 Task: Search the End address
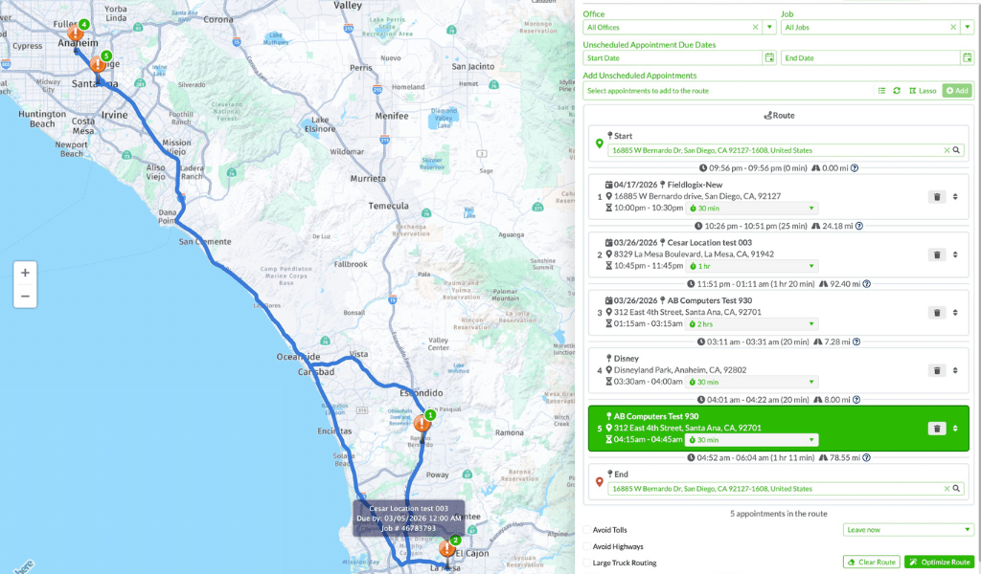[x=956, y=489]
